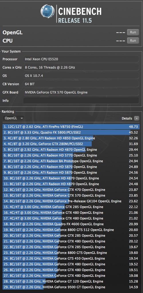Select rank 13 GeForce GTX 570 row
Screen dimensions: 143x293
point(71,195)
